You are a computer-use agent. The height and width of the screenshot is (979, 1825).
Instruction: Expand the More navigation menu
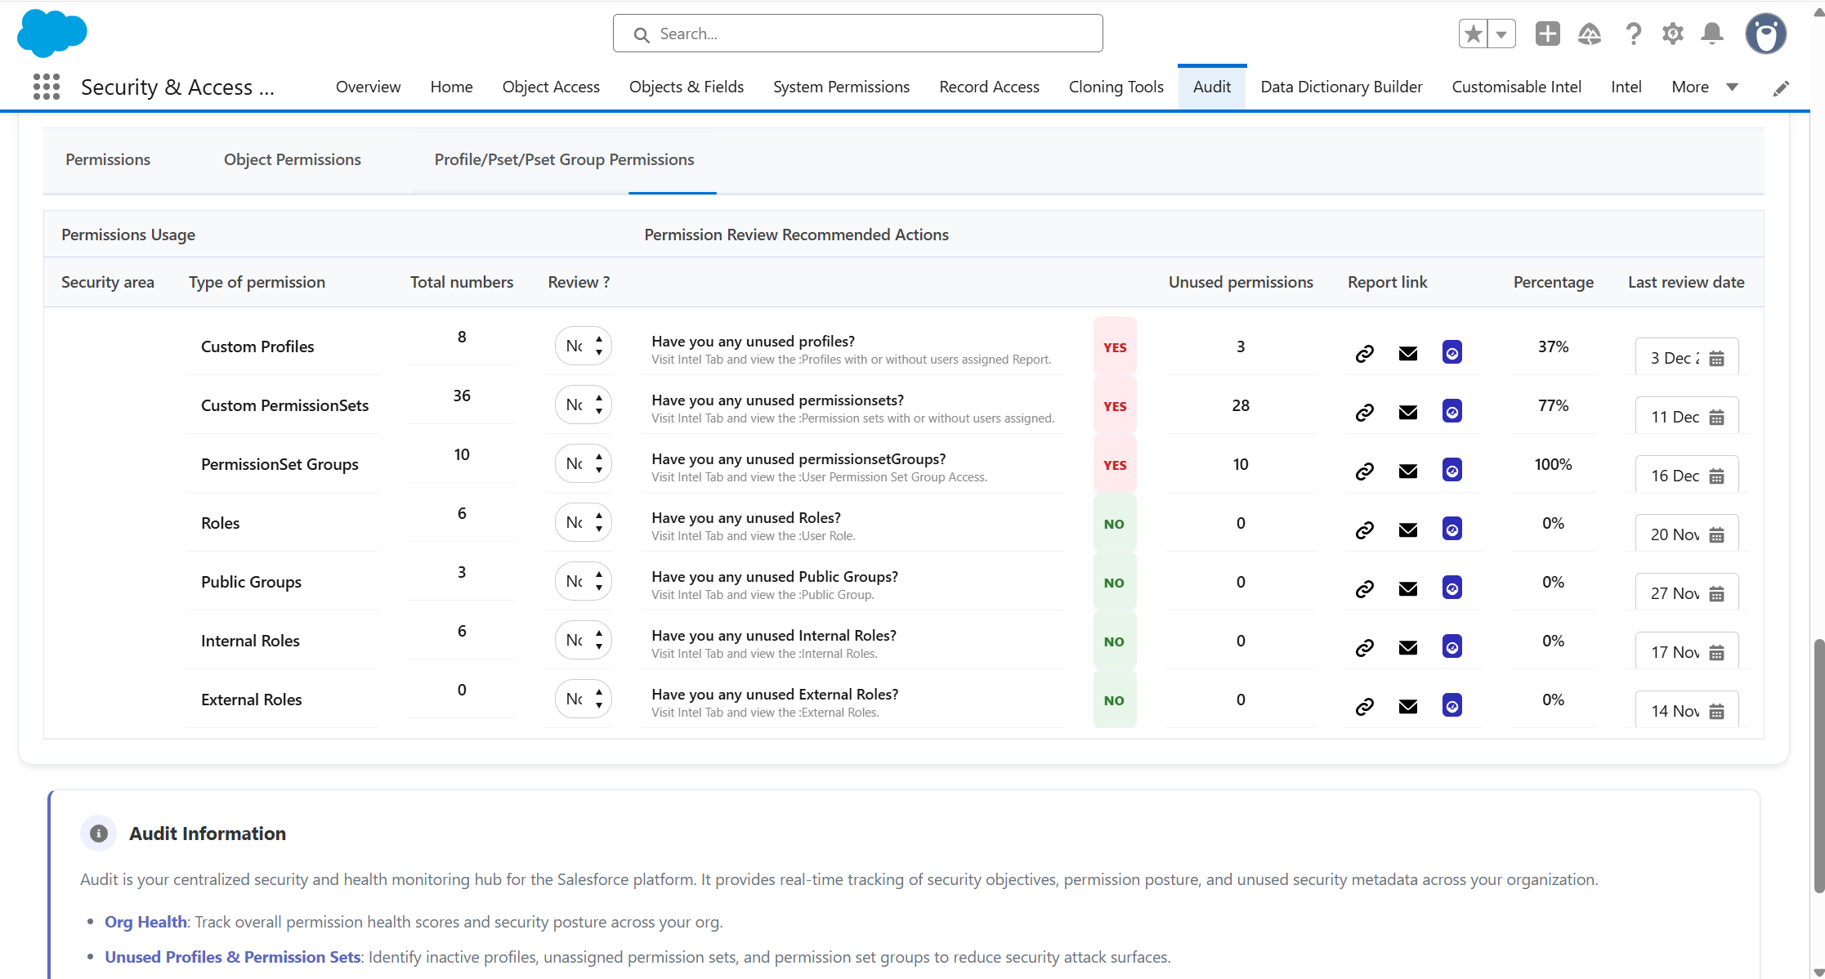click(1705, 87)
